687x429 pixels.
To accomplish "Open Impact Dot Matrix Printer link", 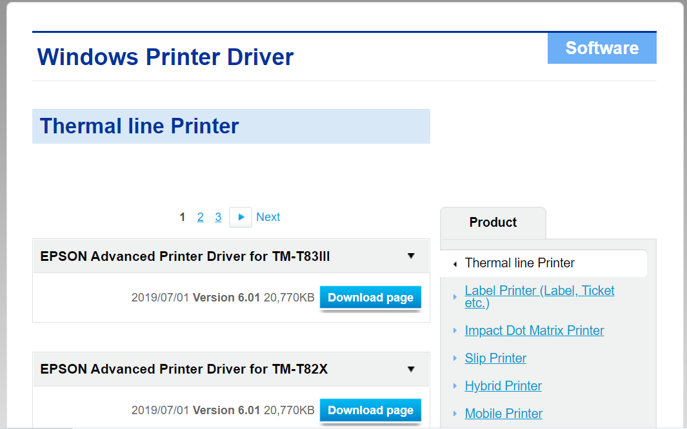I will (534, 330).
